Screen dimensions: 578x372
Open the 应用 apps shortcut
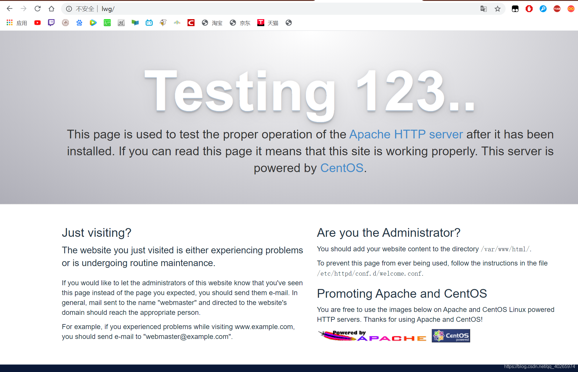click(x=17, y=23)
